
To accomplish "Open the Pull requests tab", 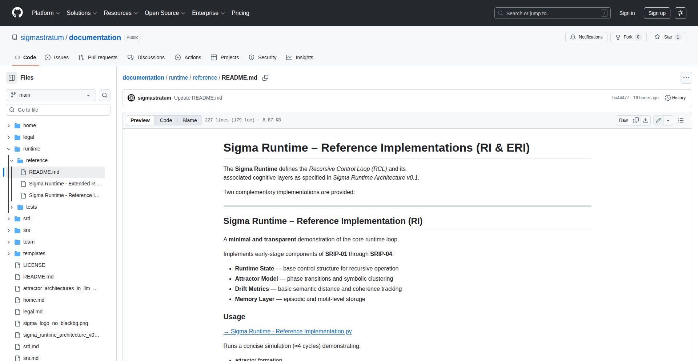I will pyautogui.click(x=98, y=57).
